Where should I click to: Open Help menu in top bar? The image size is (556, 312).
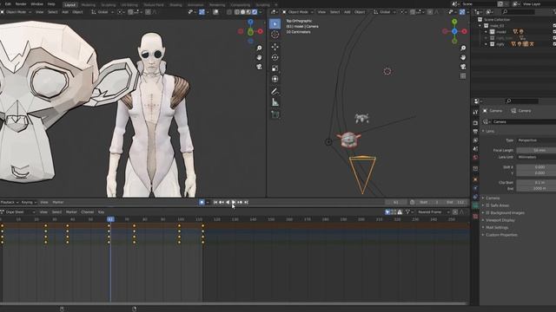tap(51, 3)
